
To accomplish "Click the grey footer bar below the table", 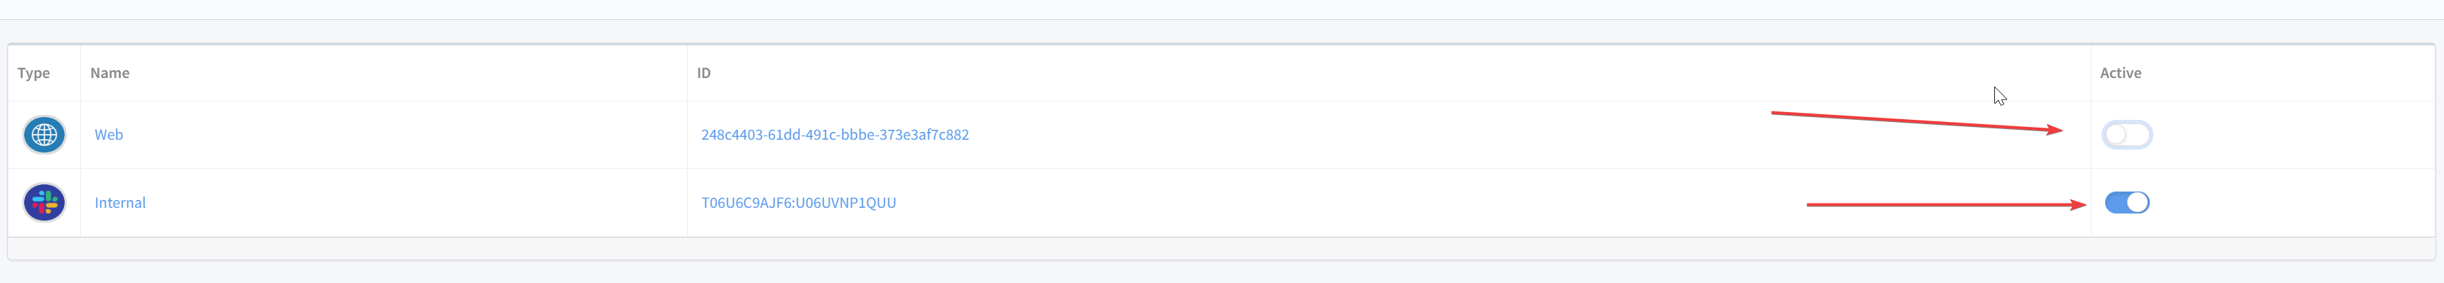I will coord(1221,248).
